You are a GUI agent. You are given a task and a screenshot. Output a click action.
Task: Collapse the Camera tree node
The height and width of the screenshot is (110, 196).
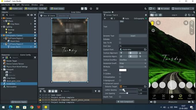click(2, 18)
